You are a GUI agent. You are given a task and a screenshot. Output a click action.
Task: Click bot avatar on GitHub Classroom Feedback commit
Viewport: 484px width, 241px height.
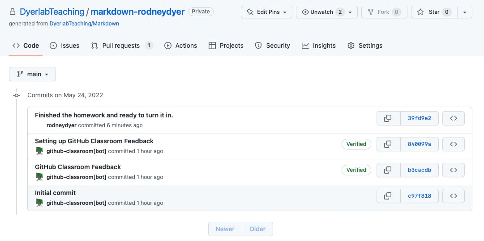click(x=39, y=177)
